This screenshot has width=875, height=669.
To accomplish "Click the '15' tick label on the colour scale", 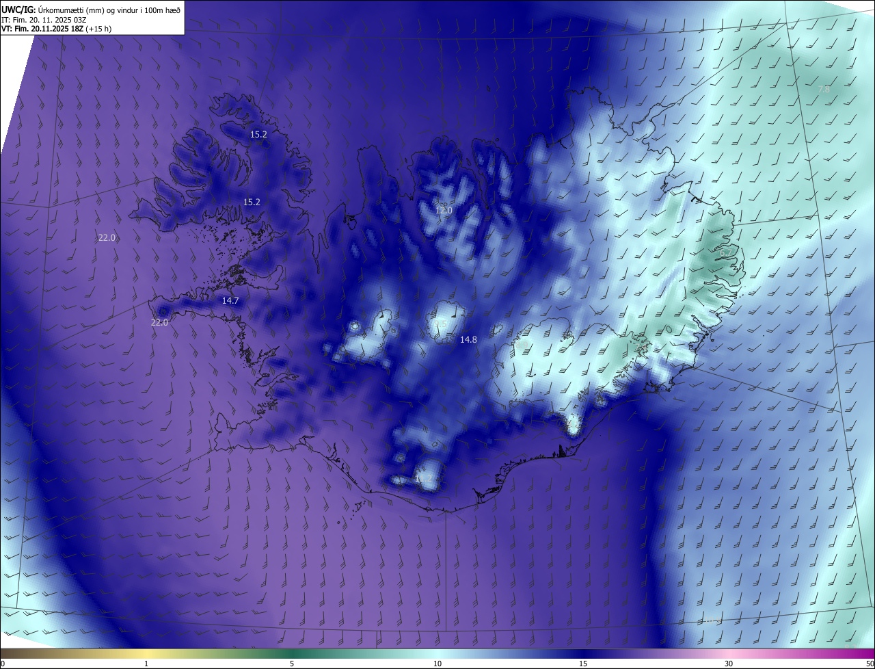I will click(583, 664).
